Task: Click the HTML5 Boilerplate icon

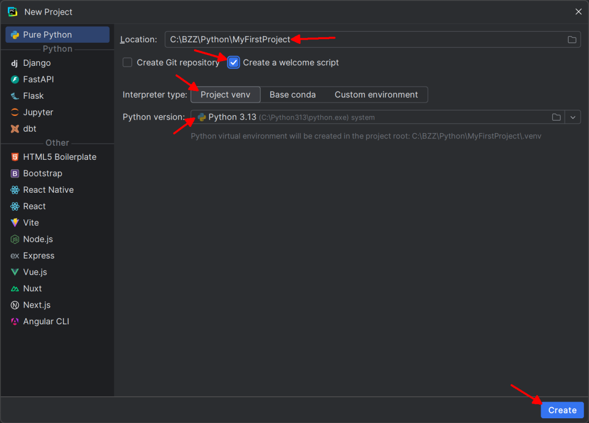Action: click(15, 157)
